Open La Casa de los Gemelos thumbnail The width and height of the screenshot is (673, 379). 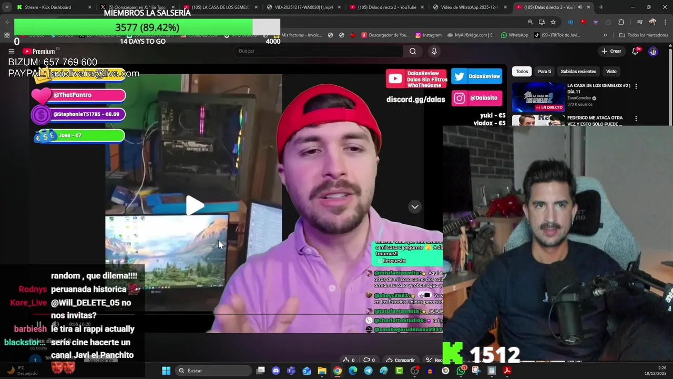[538, 97]
